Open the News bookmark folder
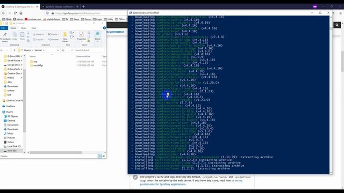This screenshot has width=344, height=193. pos(75,19)
